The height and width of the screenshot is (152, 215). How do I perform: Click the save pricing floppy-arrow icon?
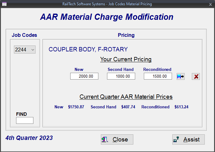click(180, 76)
